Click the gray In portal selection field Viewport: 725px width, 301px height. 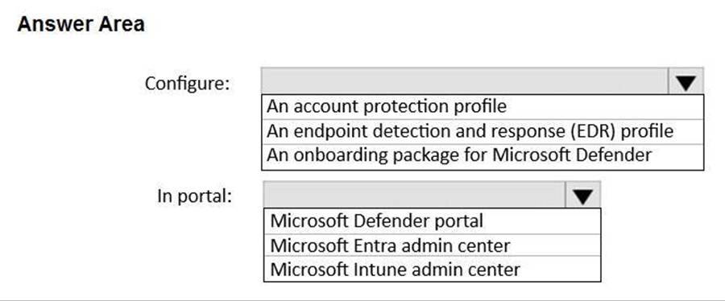point(415,194)
